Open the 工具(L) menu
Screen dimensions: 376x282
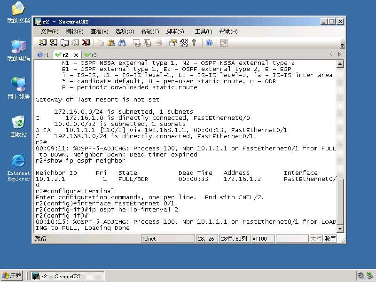204,31
